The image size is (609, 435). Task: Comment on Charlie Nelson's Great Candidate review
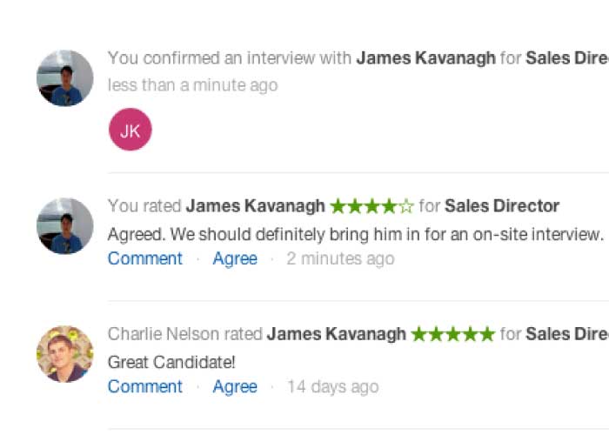coord(145,386)
